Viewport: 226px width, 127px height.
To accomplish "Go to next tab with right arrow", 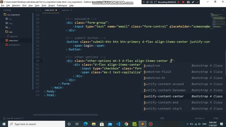I will pyautogui.click(x=40, y=10).
